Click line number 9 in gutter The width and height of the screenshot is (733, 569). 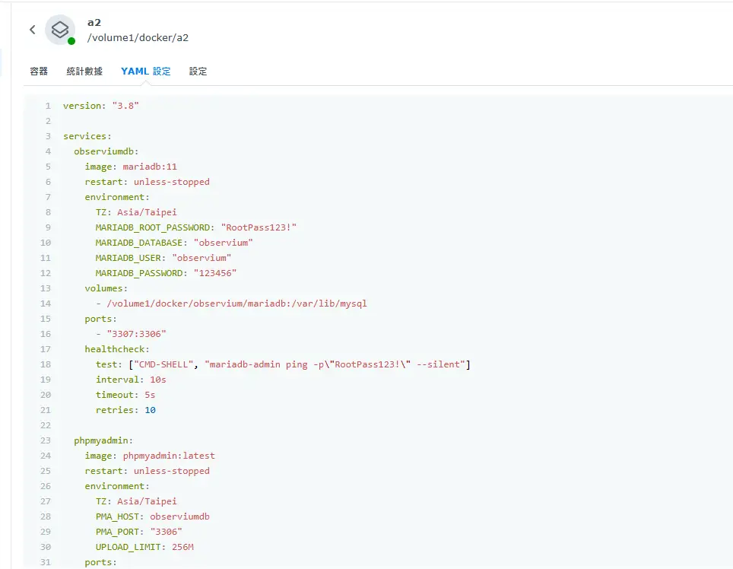[x=48, y=227]
